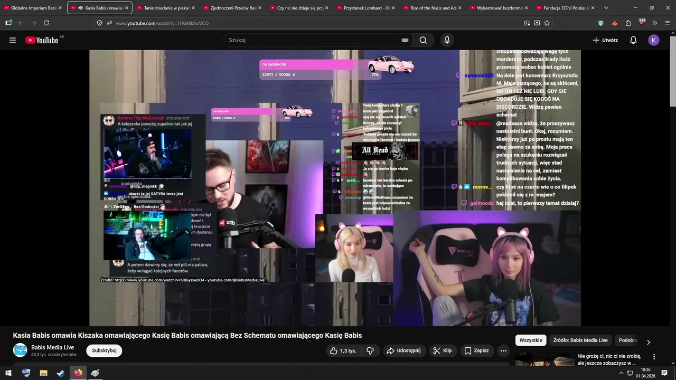Screen dimensions: 676x380
Task: Click the install/download icon in address bar
Action: [x=537, y=23]
